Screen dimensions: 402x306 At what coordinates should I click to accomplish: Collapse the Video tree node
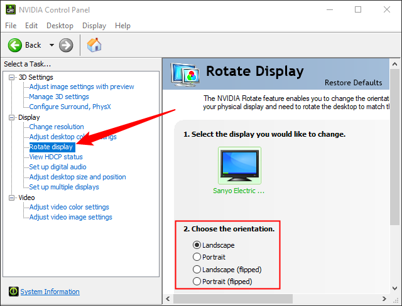point(12,198)
